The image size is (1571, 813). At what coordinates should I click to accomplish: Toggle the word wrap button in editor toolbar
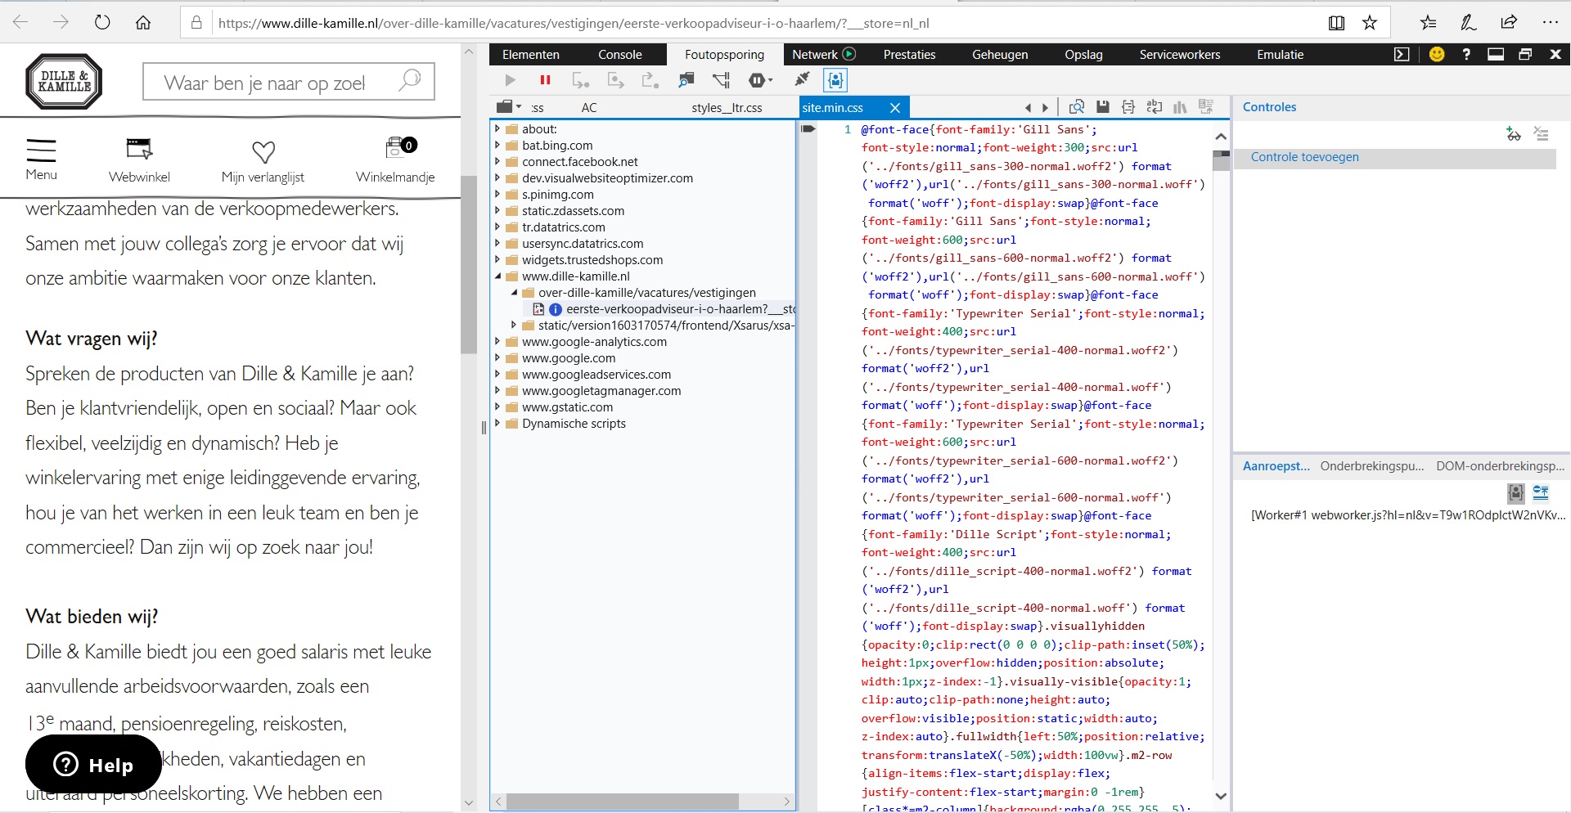(x=1154, y=107)
